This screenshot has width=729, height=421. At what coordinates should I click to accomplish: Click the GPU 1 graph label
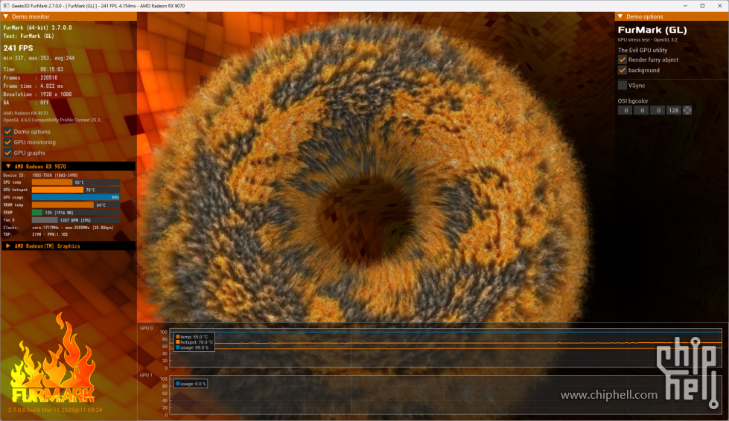click(x=146, y=375)
